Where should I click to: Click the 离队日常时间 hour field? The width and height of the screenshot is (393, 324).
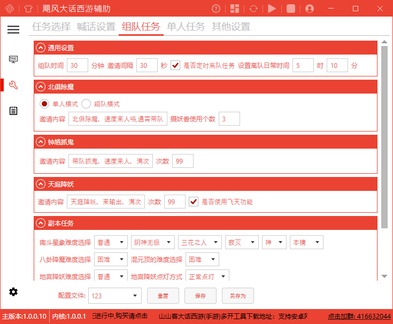[x=303, y=65]
